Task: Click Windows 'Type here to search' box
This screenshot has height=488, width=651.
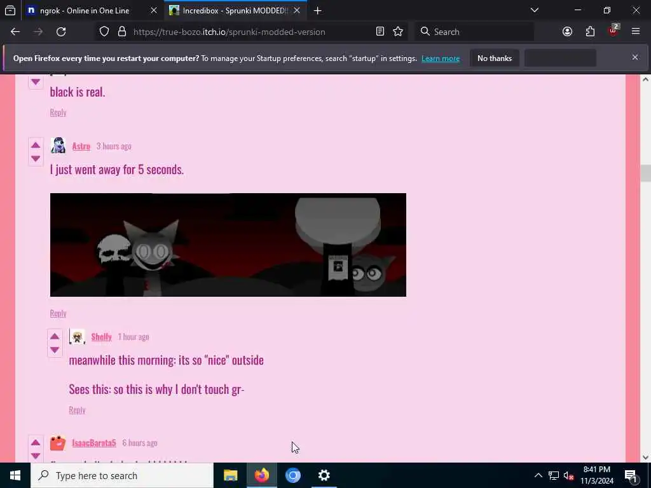Action: [122, 475]
